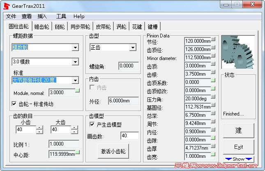The height and width of the screenshot is (171, 265).
Task: Decrease the 小齿 tooth count
Action: 39,132
